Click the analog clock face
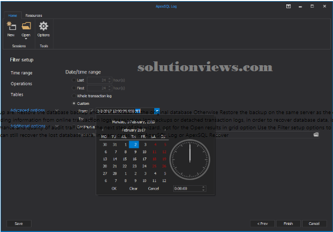This screenshot has height=232, width=333. click(190, 160)
